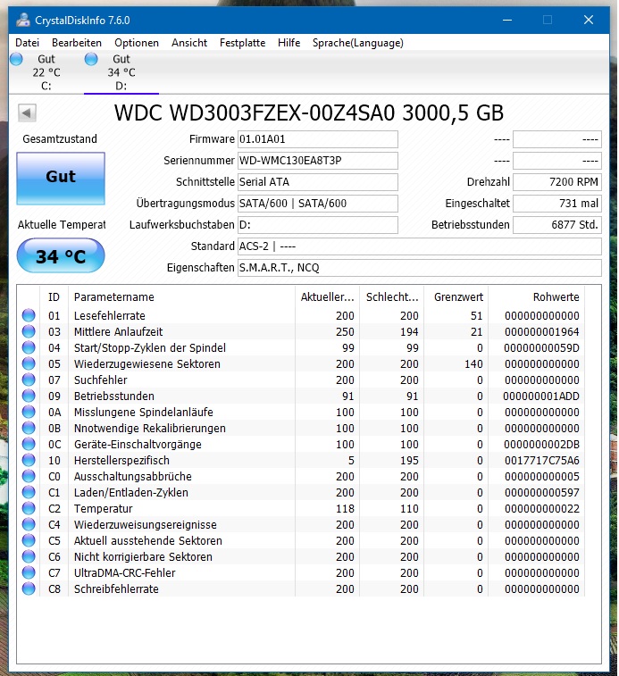Click status orb for Nnotwendige Rekalibrierungen
The width and height of the screenshot is (619, 676).
point(29,428)
